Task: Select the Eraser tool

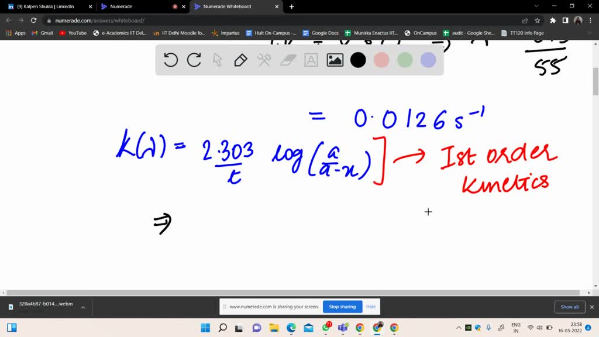Action: click(x=287, y=60)
